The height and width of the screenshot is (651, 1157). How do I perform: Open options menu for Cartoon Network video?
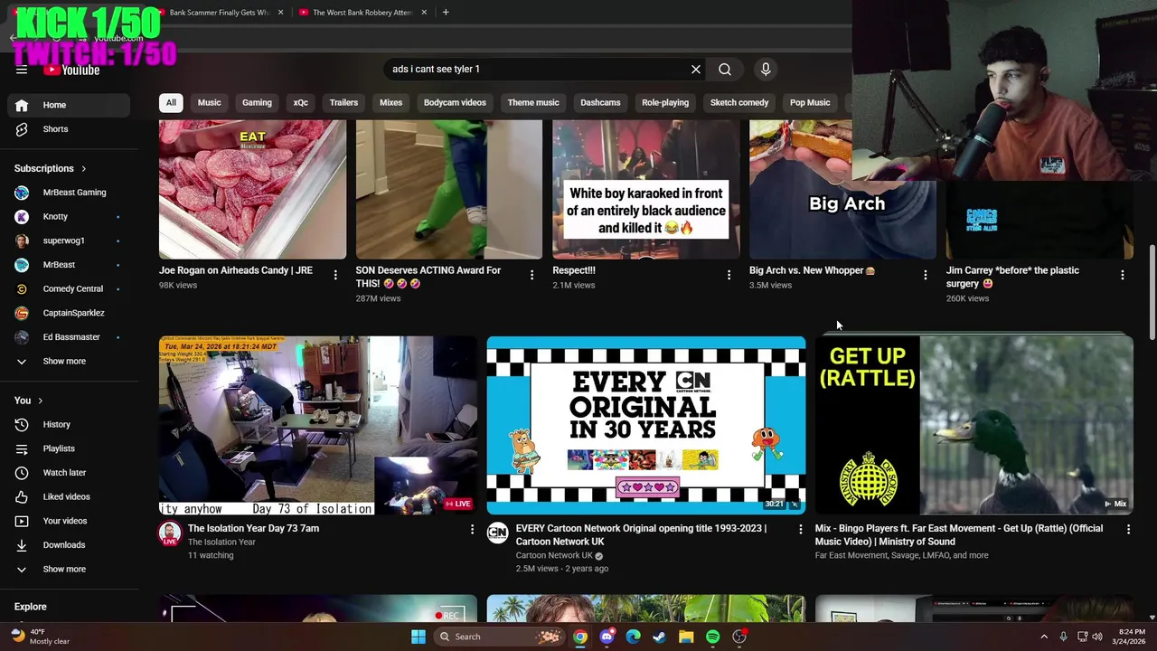pos(800,530)
